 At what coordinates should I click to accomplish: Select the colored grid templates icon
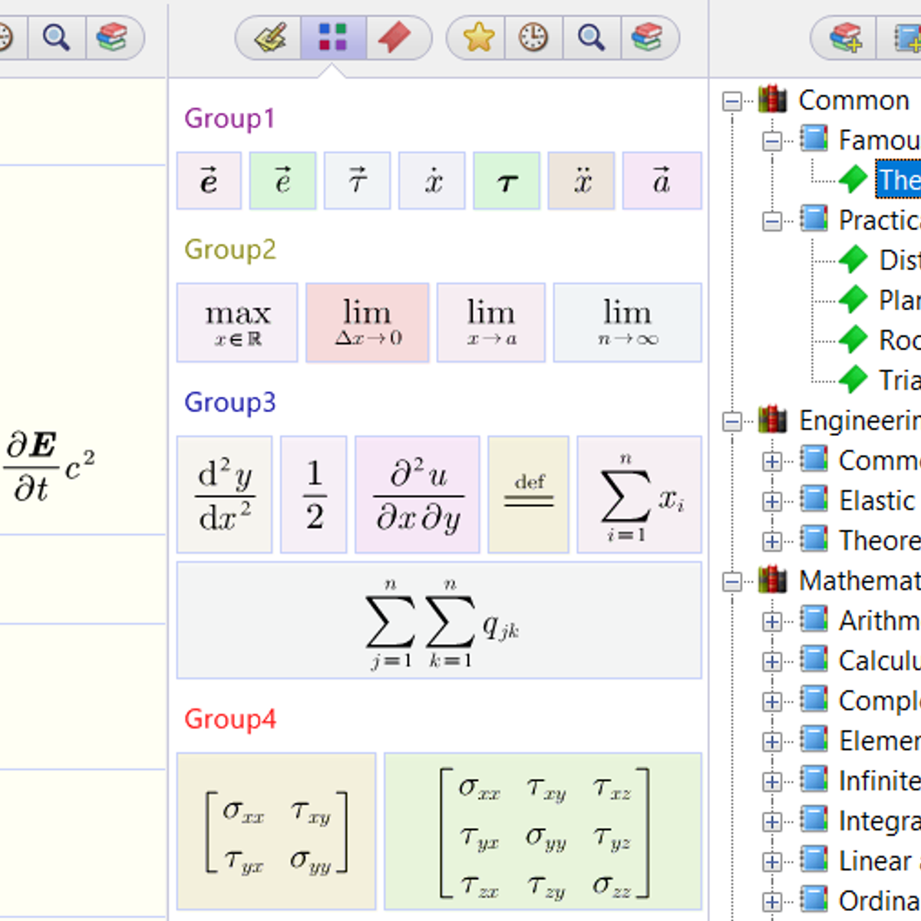pyautogui.click(x=333, y=38)
